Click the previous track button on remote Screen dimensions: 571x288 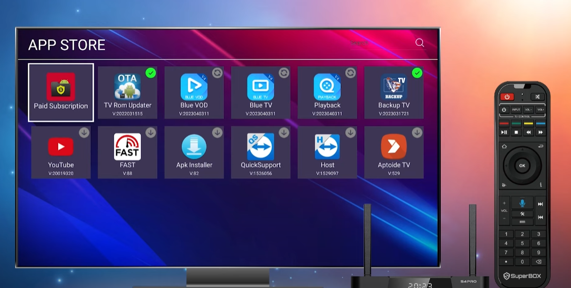tap(540, 217)
